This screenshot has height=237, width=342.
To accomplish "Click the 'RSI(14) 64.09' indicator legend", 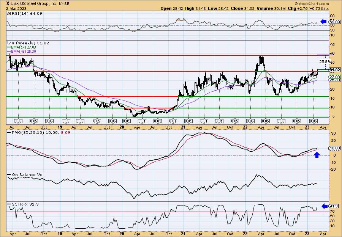I will tap(25, 13).
